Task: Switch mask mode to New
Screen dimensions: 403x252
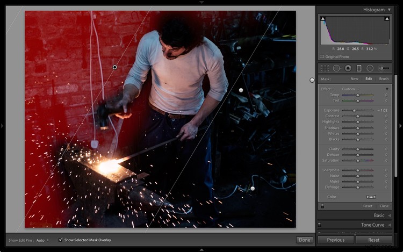Action: (354, 79)
